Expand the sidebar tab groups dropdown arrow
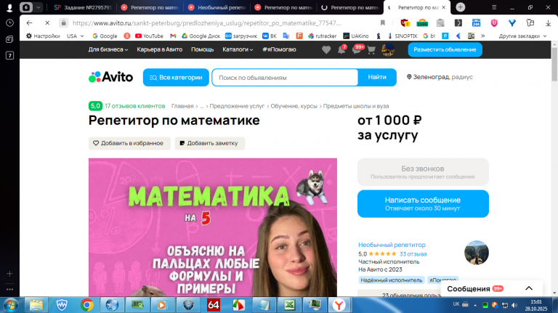The image size is (558, 313). click(38, 7)
